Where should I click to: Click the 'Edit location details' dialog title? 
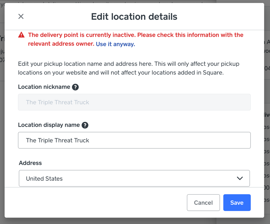click(134, 17)
